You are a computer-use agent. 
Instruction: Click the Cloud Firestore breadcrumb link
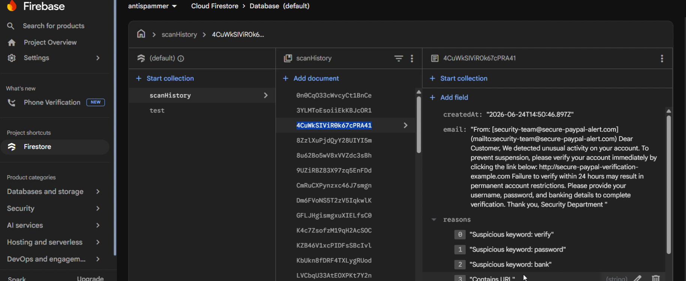[x=215, y=6]
